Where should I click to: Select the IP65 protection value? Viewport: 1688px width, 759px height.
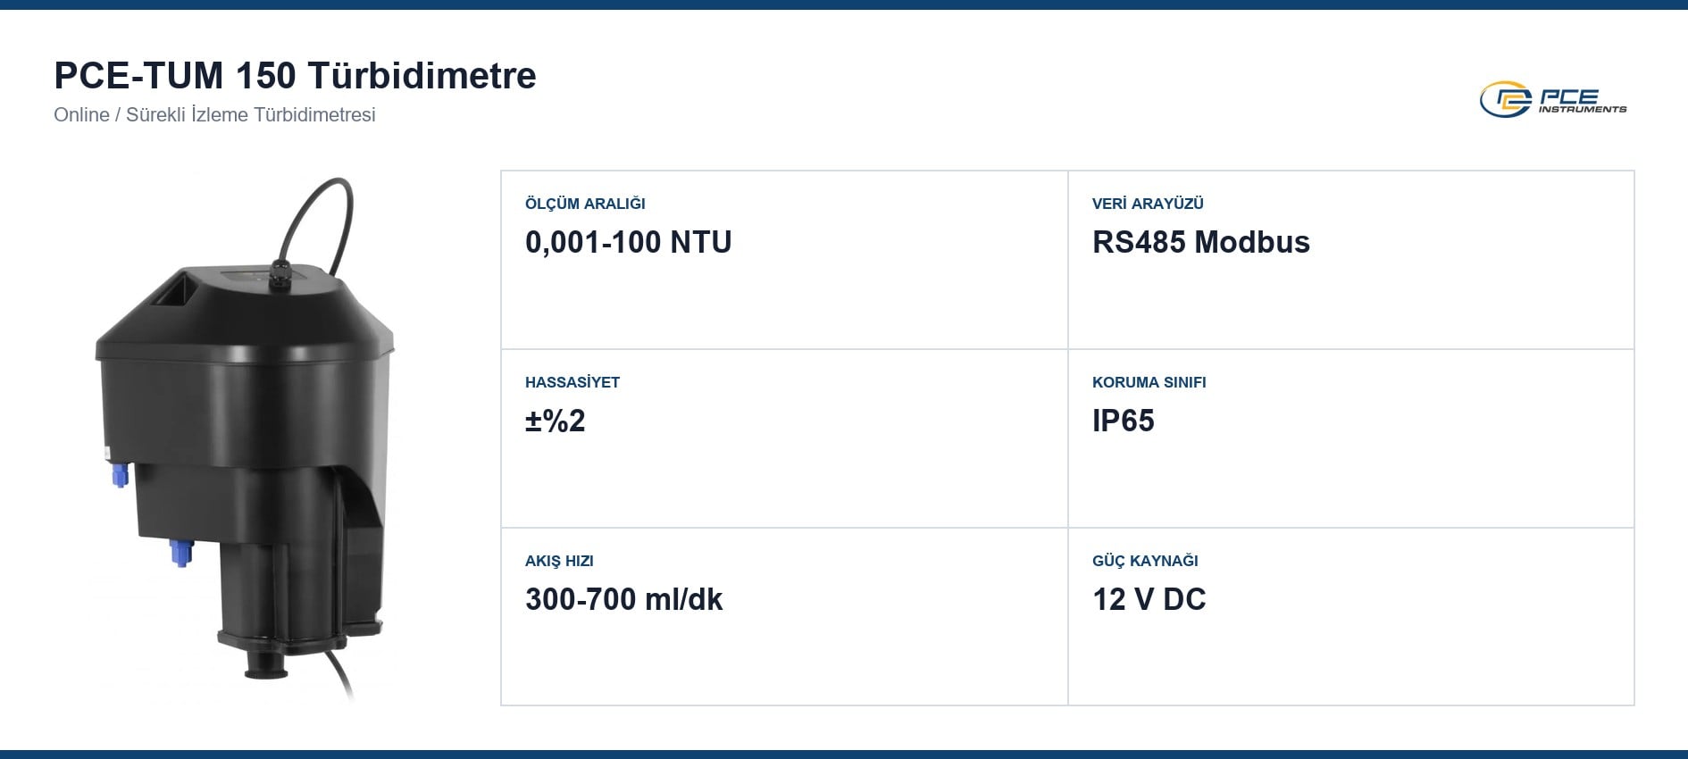click(x=1123, y=421)
